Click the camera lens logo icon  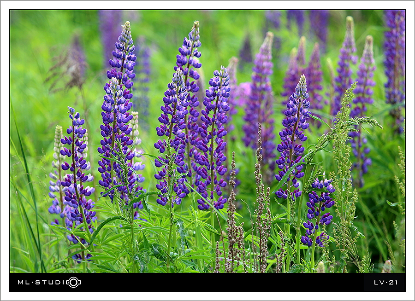point(74,282)
